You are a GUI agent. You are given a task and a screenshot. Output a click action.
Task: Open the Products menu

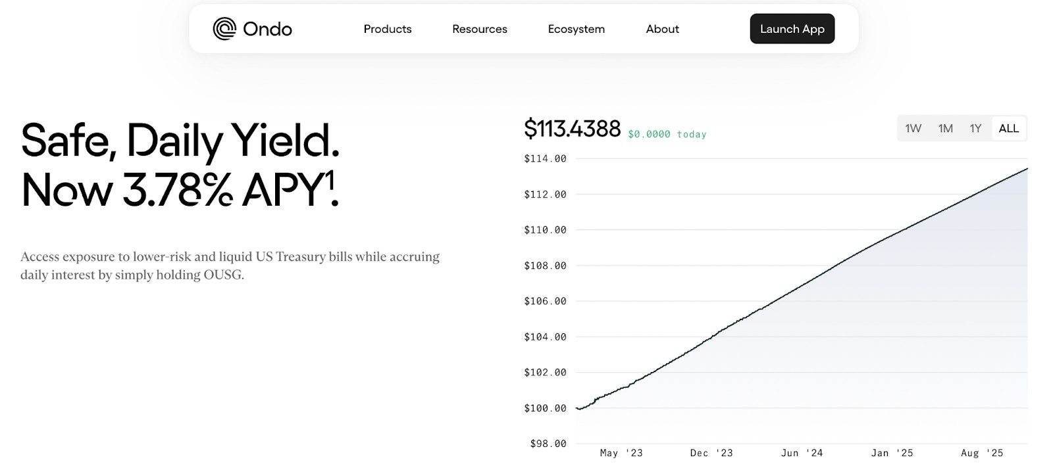pos(388,29)
